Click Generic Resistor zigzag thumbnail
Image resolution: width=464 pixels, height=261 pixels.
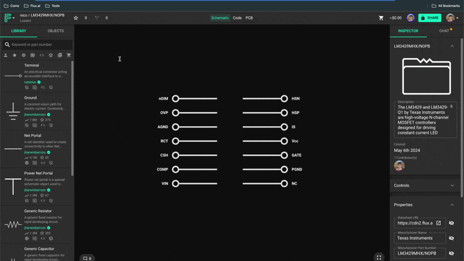click(x=13, y=224)
